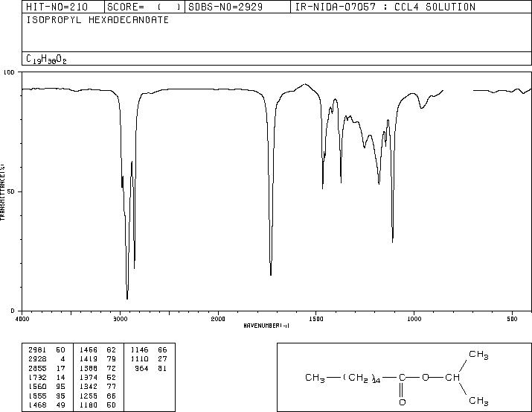Select peak value 1374 in the table
This screenshot has width=532, height=412.
click(x=89, y=377)
